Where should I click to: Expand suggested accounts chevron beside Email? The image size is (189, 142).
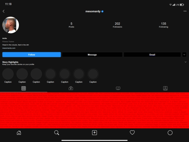[x=184, y=55]
